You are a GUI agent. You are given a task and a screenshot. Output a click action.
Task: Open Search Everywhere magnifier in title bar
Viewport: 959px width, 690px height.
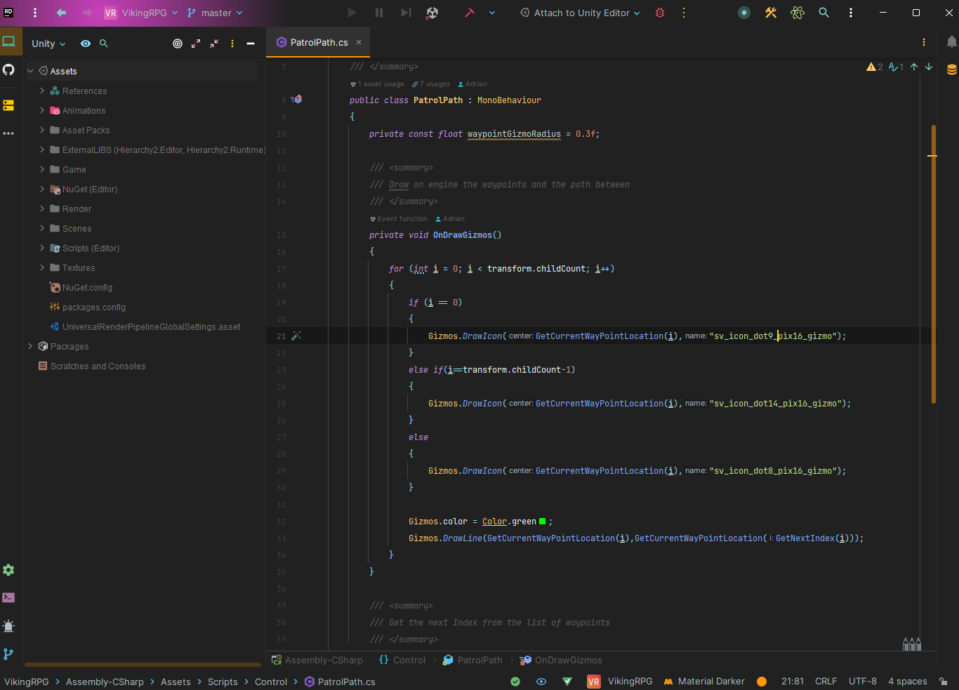point(824,13)
